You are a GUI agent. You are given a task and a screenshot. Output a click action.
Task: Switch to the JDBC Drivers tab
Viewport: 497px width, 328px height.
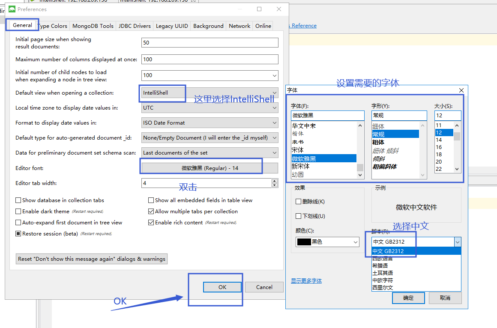tap(135, 26)
